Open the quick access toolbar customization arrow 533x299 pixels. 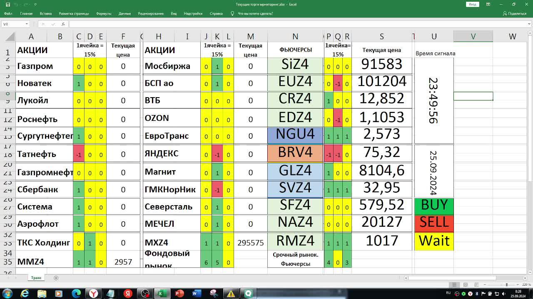pyautogui.click(x=35, y=4)
